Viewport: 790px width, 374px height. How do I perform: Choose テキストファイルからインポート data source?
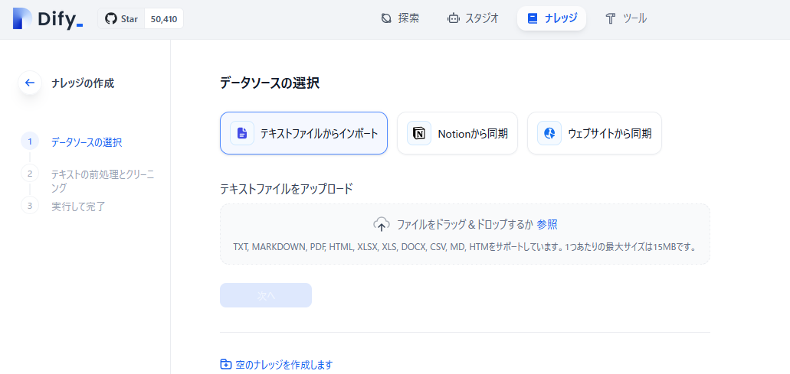(303, 133)
